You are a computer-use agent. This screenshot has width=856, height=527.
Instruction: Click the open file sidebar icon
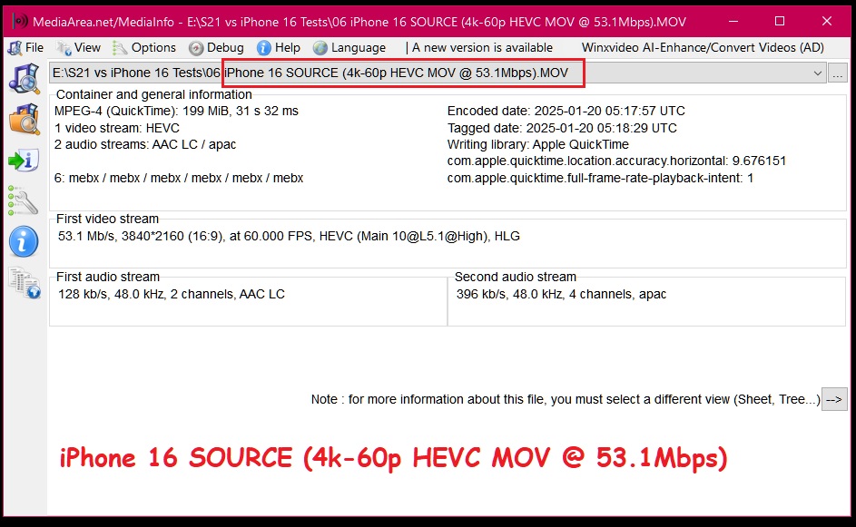point(25,79)
